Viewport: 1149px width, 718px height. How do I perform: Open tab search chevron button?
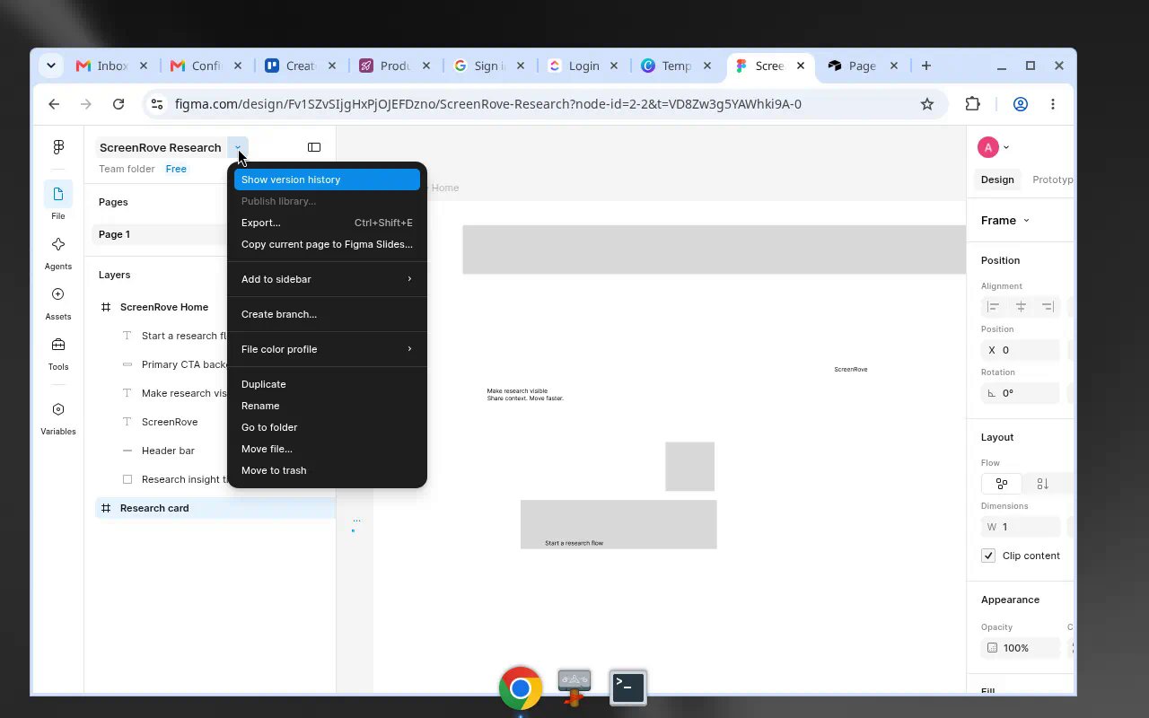click(x=51, y=66)
